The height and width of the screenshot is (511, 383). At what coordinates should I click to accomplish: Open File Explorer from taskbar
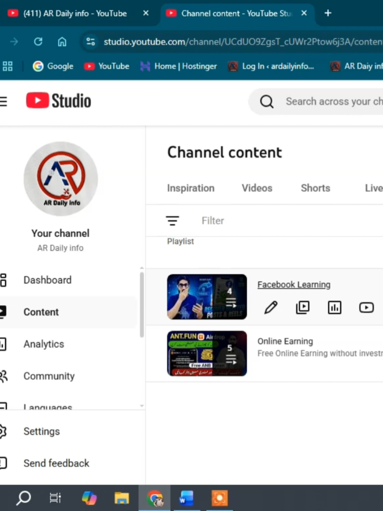[x=121, y=498]
